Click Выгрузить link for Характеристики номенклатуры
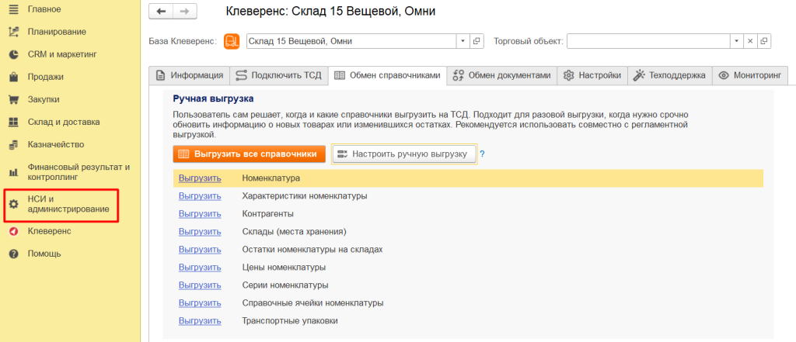 200,196
